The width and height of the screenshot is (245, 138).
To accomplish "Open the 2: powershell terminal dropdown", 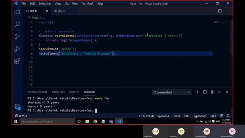I will tap(172, 92).
